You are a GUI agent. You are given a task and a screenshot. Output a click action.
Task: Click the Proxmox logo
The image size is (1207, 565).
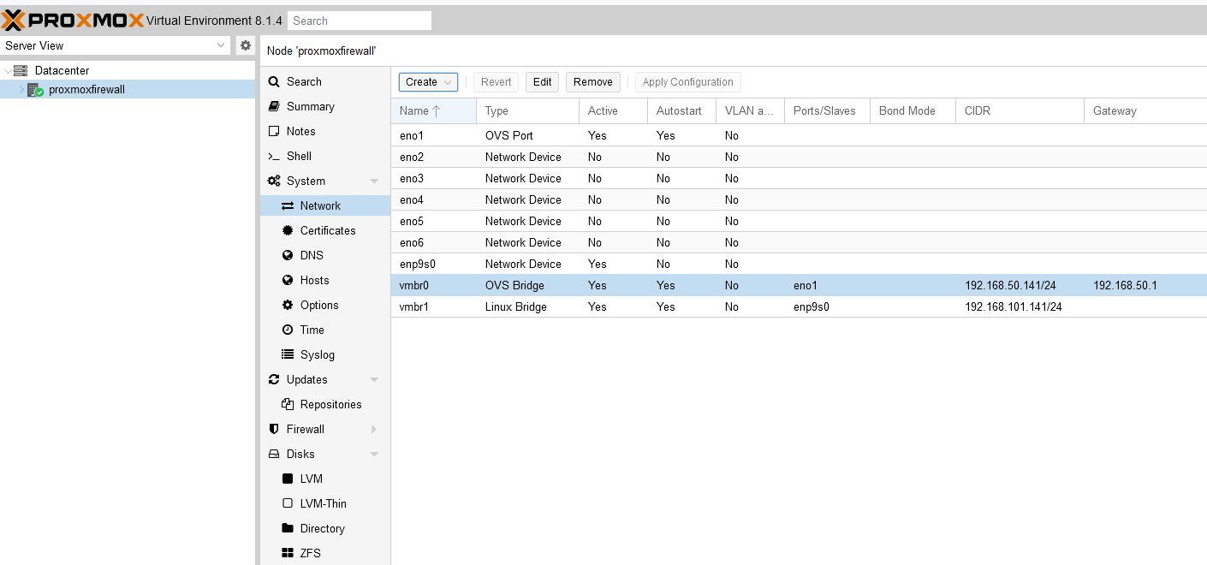(x=72, y=21)
